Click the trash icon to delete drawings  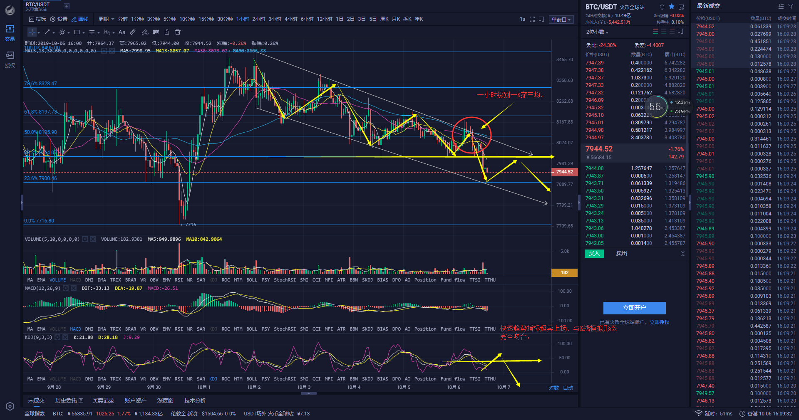tap(178, 32)
